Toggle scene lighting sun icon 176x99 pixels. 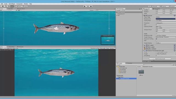pos(14,10)
